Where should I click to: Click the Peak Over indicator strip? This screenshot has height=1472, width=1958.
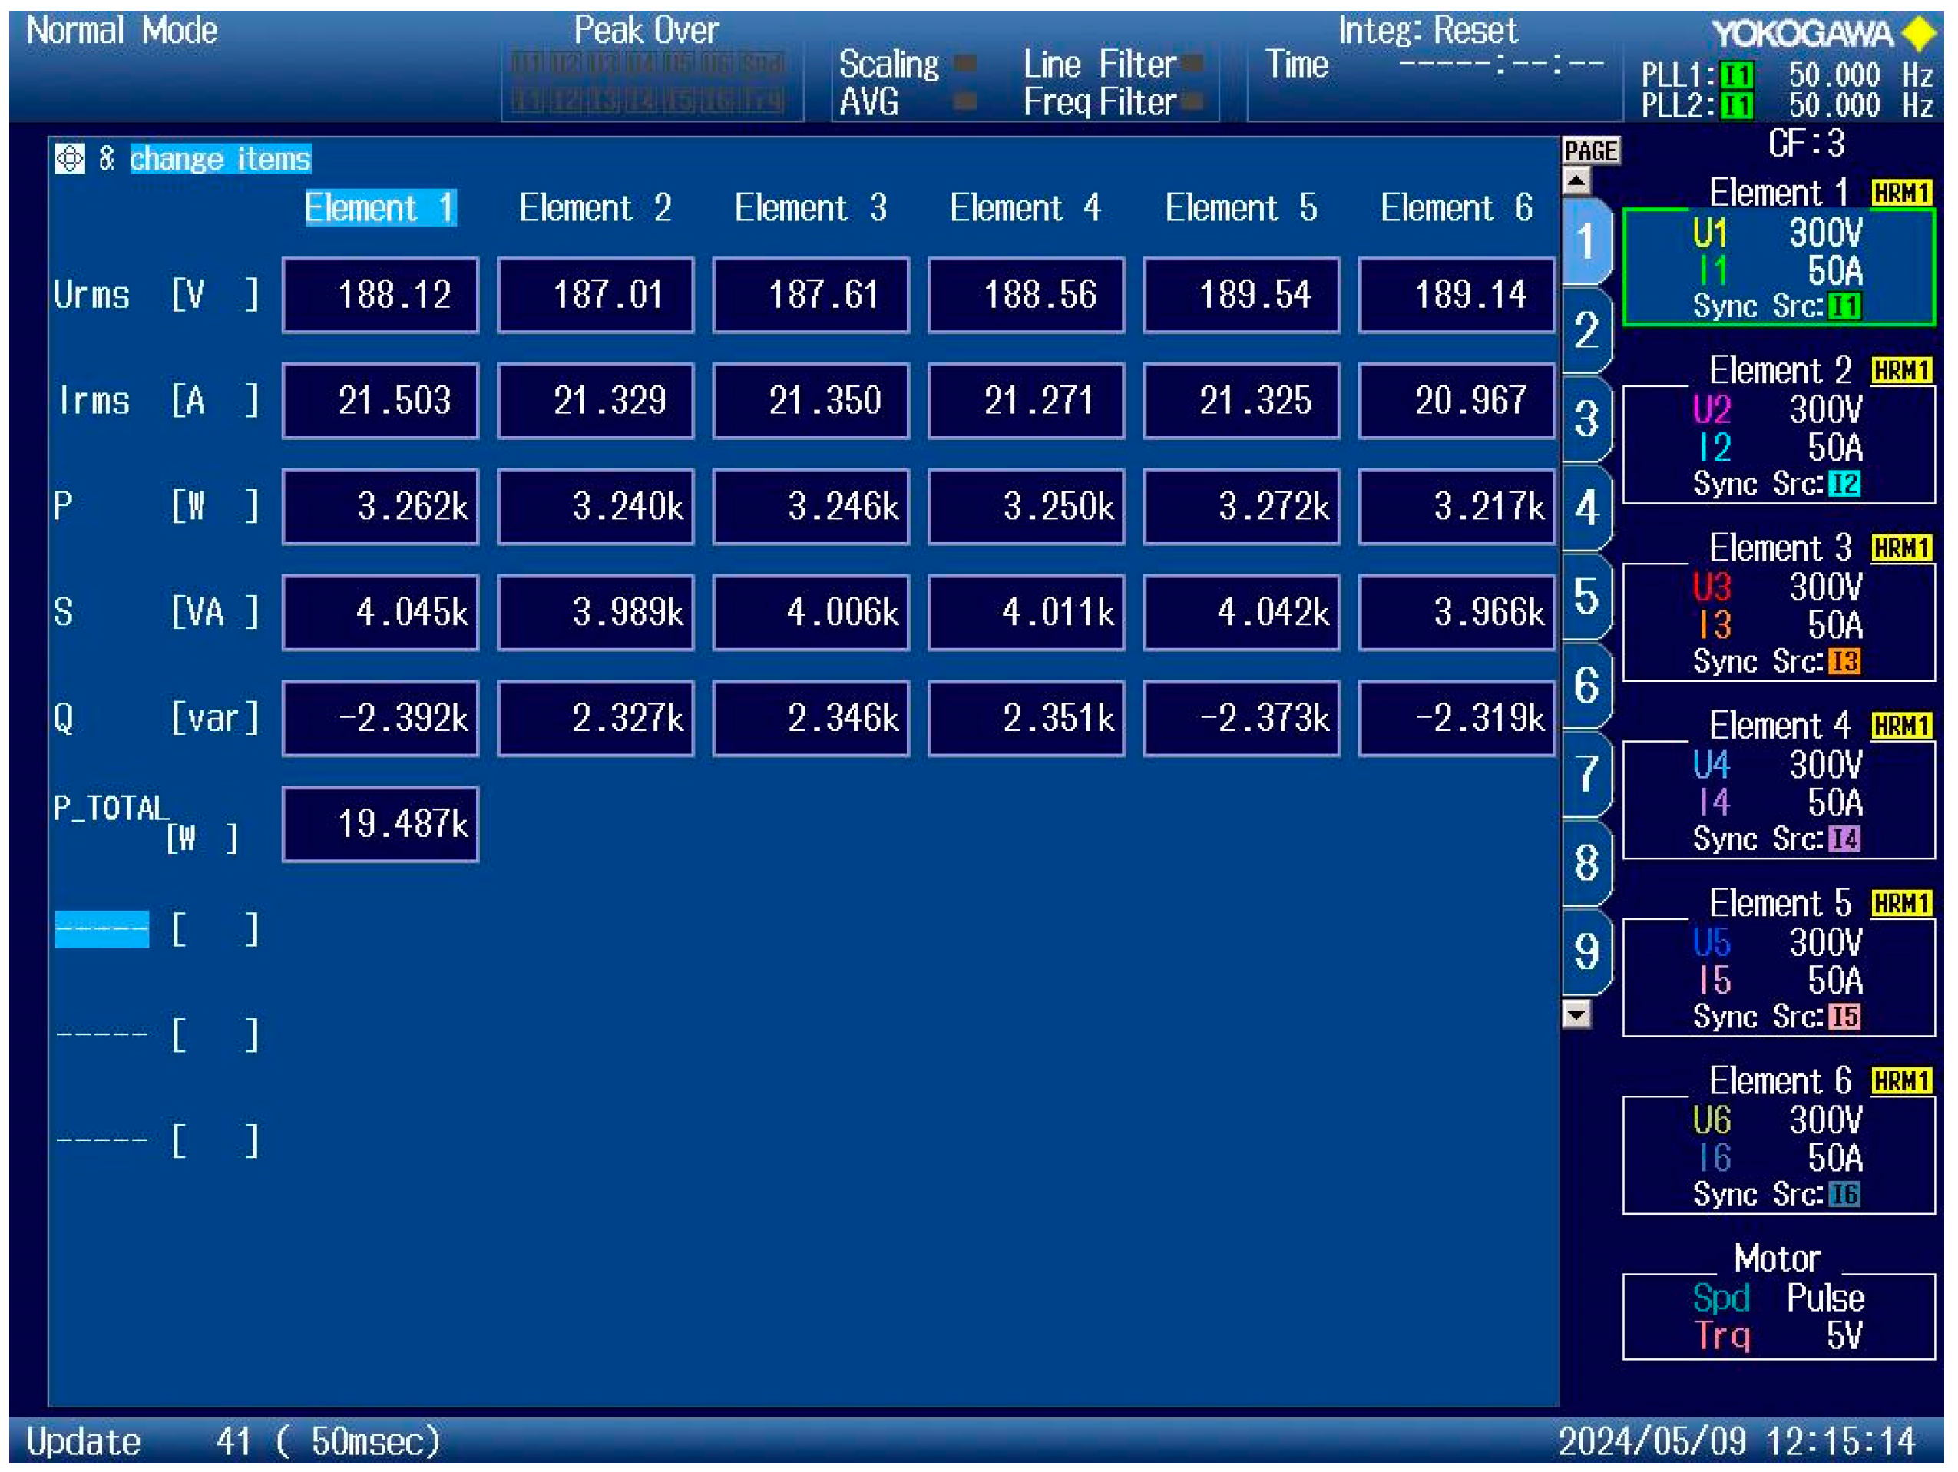pyautogui.click(x=647, y=81)
